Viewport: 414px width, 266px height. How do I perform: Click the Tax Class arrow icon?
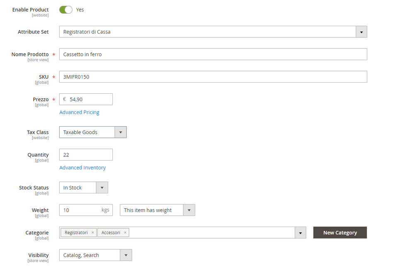click(x=121, y=132)
